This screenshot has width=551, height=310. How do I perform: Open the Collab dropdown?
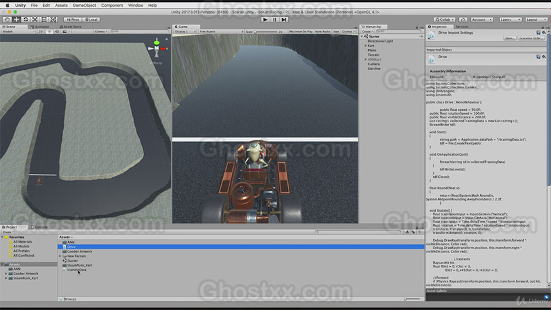[x=445, y=19]
